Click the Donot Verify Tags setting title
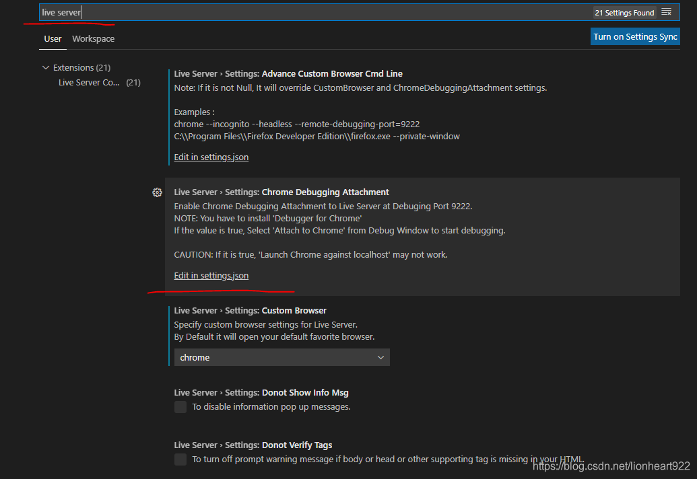 (253, 445)
